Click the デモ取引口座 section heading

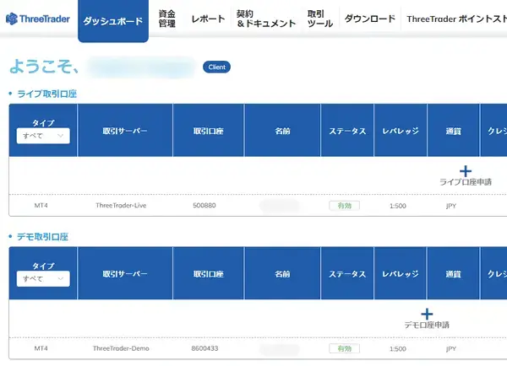(42, 237)
